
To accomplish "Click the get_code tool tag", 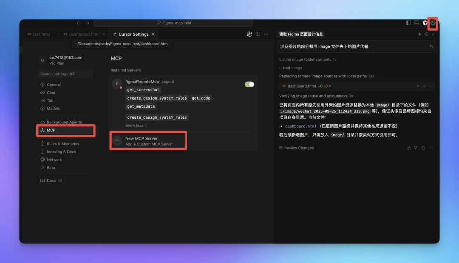I will point(201,98).
